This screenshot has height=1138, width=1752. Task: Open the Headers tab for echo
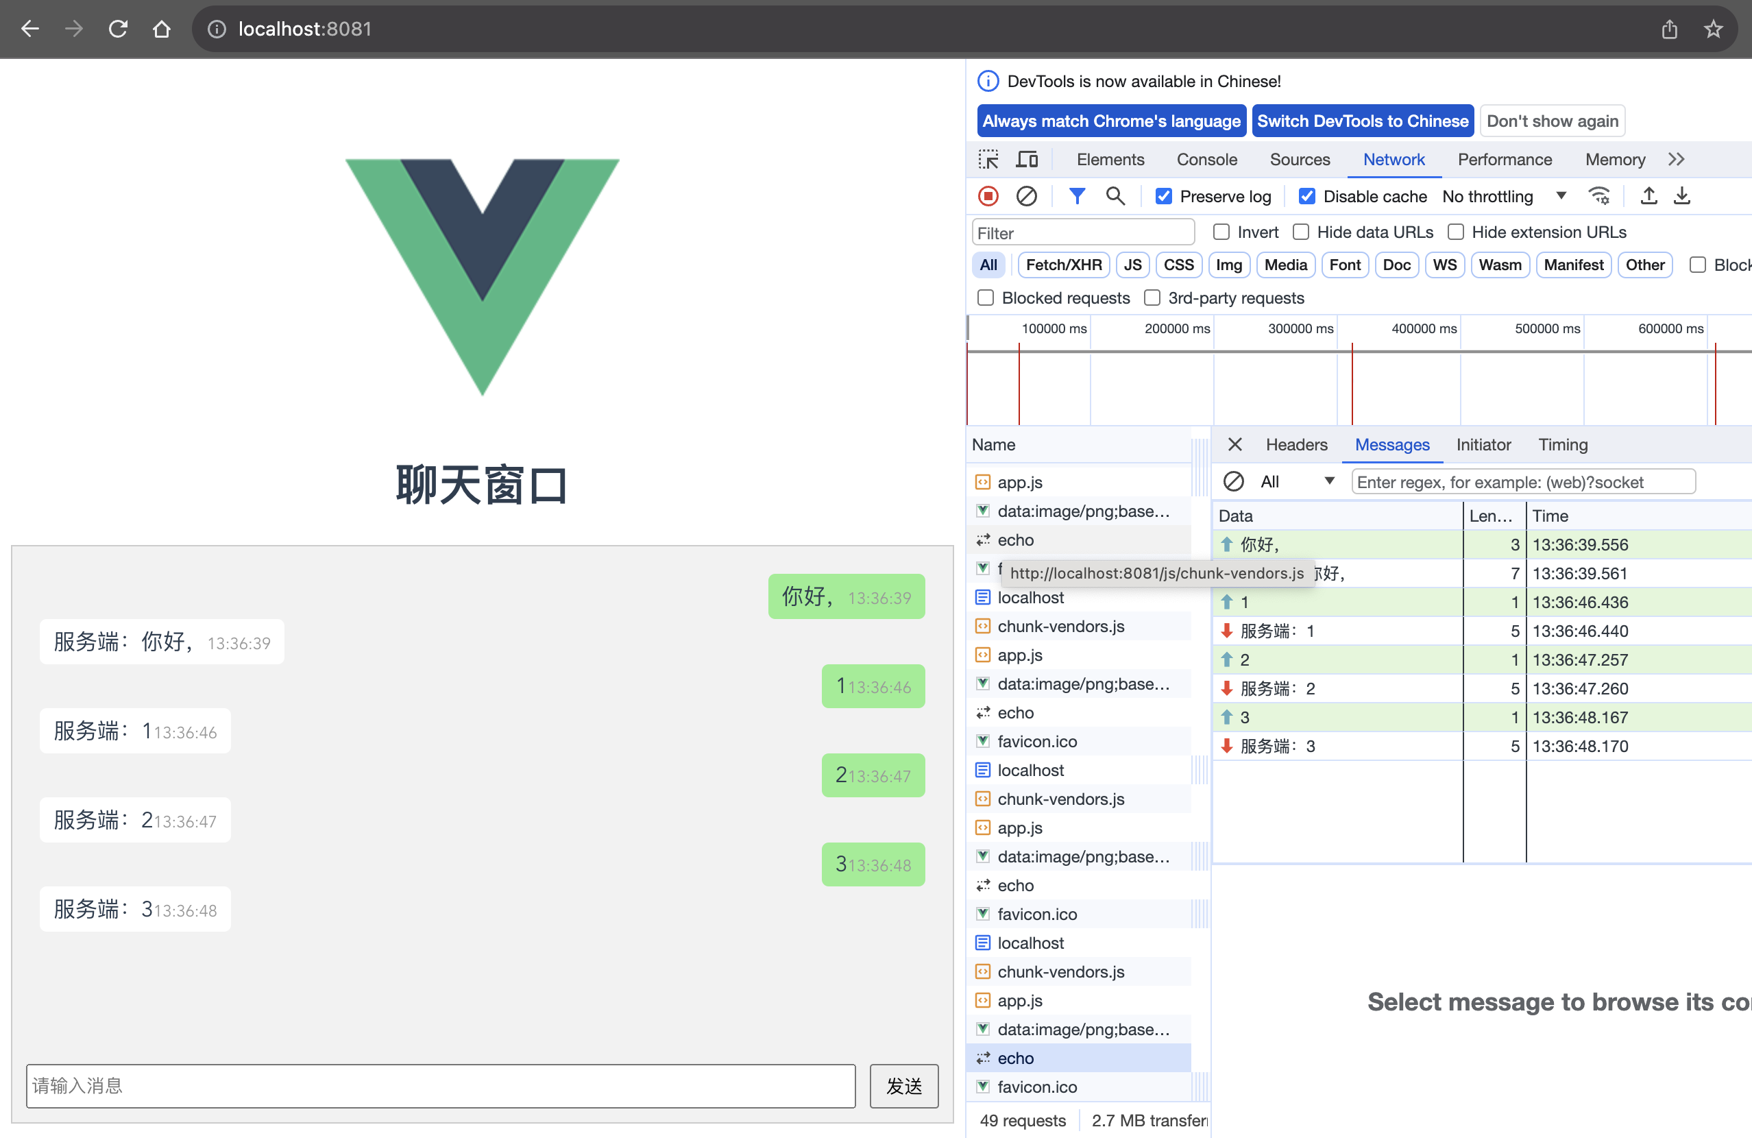coord(1295,445)
